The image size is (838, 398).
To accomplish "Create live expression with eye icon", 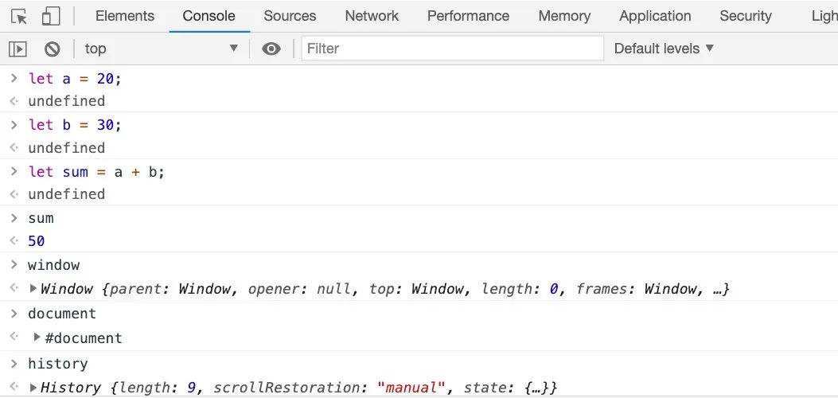I will point(271,49).
